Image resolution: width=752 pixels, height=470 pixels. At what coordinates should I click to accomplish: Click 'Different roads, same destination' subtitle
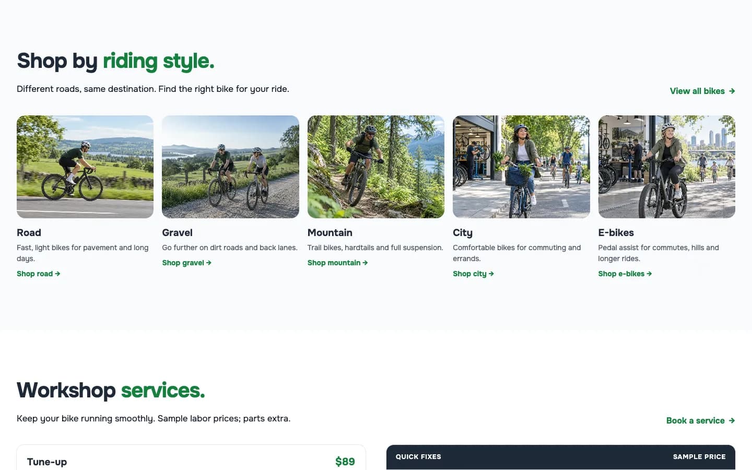[x=153, y=89]
